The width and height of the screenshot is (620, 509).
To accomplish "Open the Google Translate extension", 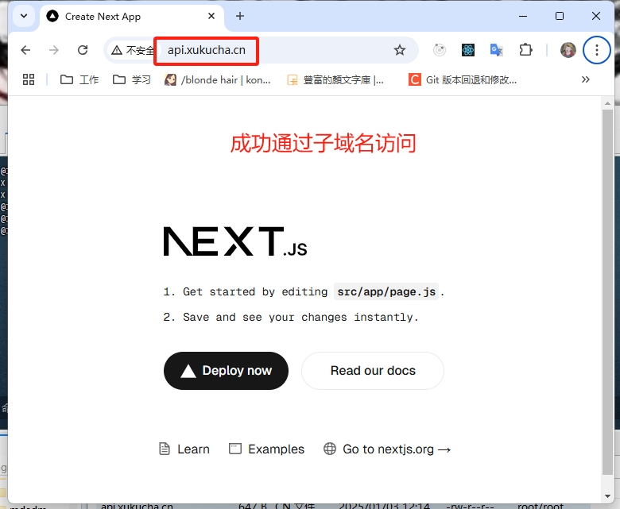I will click(497, 50).
